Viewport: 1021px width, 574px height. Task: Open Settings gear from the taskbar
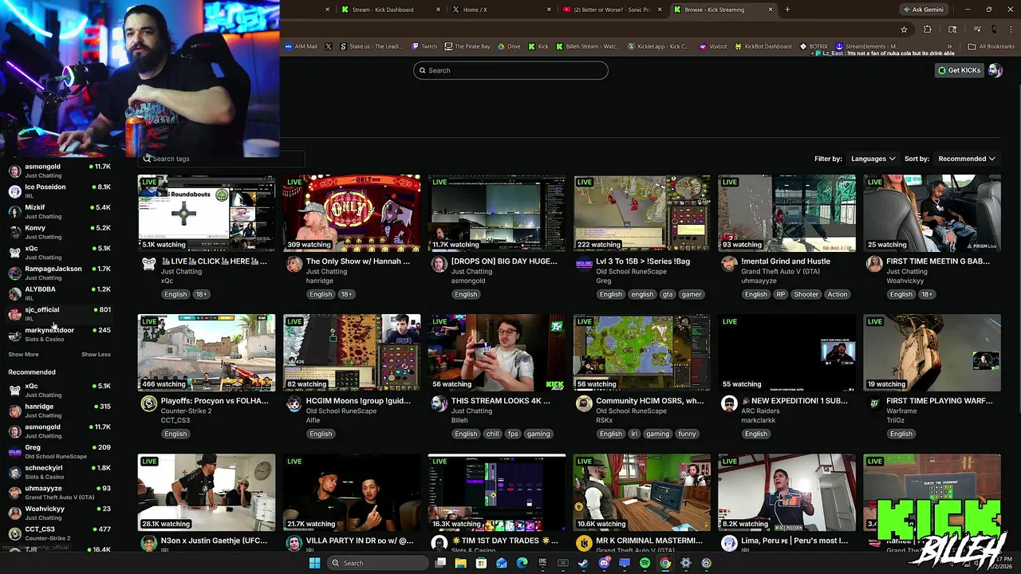[x=685, y=563]
